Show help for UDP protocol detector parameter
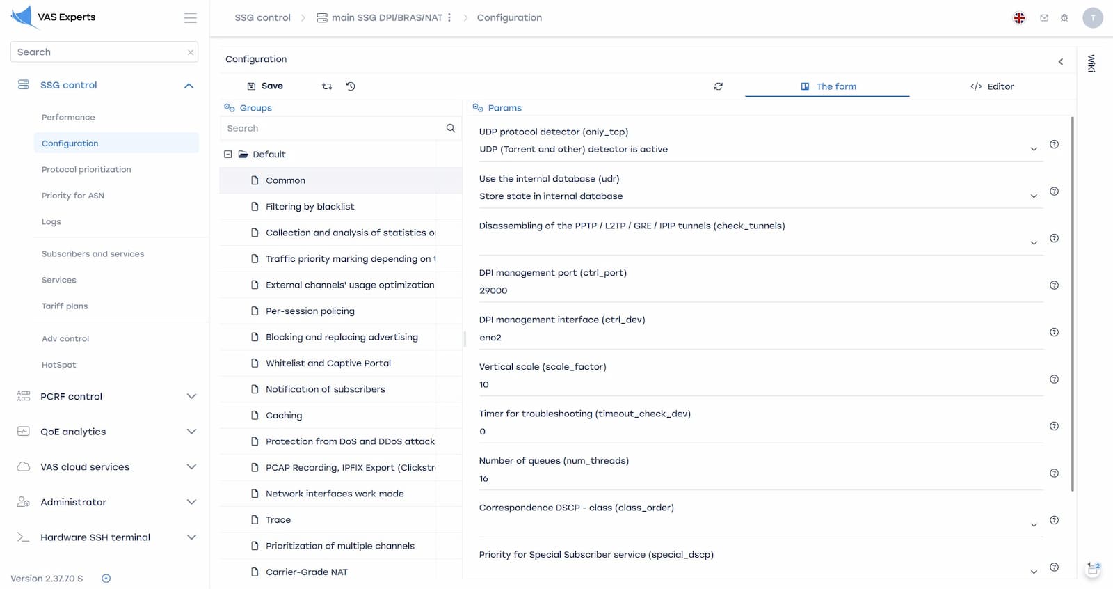1113x589 pixels. pyautogui.click(x=1054, y=144)
